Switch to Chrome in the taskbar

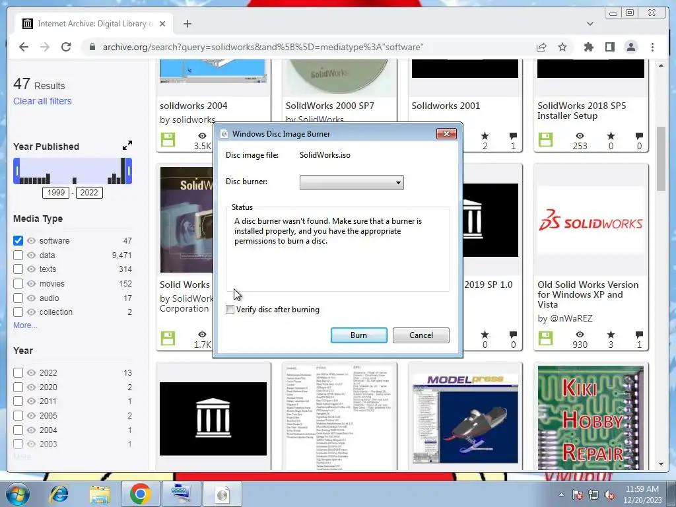point(140,494)
